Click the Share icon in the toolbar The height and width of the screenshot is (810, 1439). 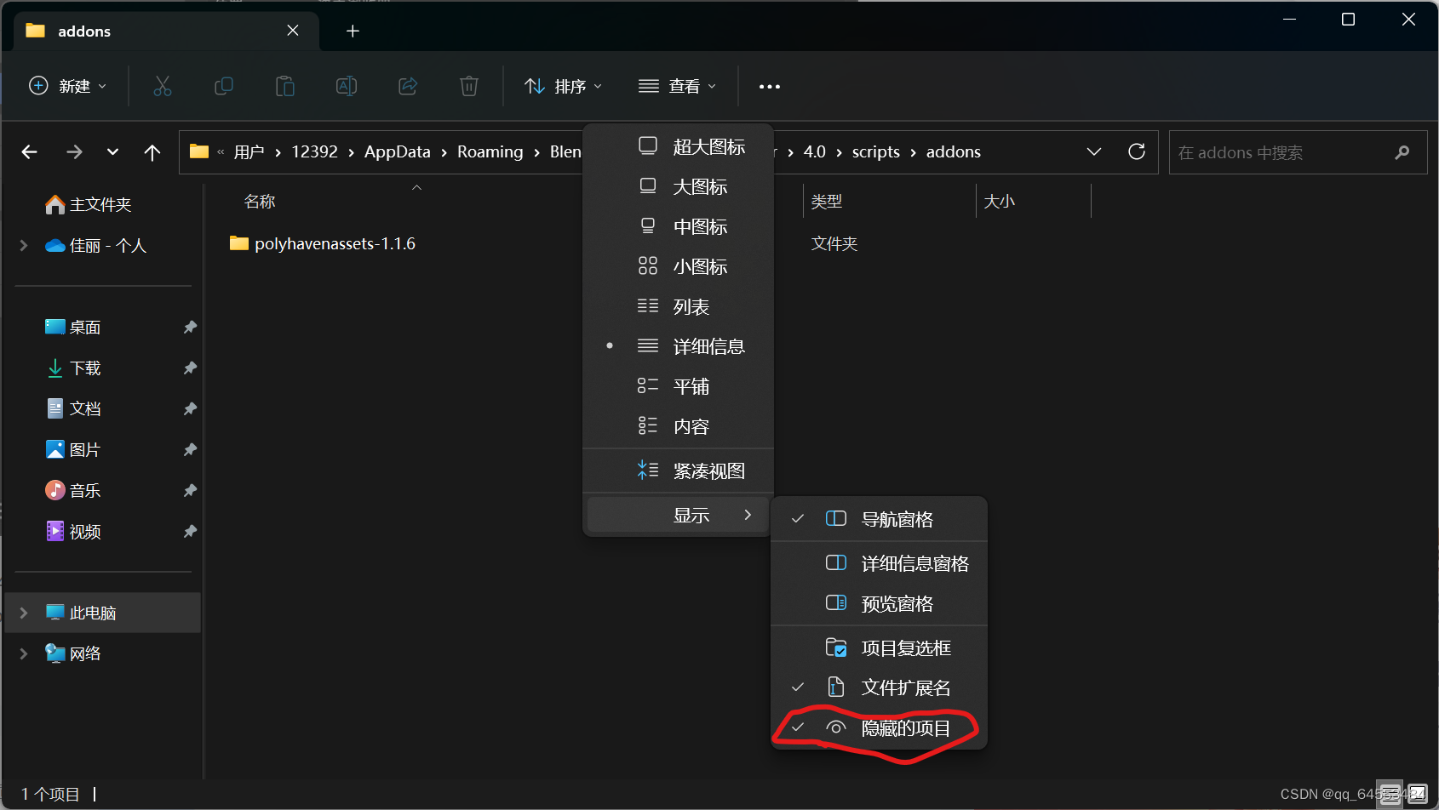pyautogui.click(x=408, y=86)
